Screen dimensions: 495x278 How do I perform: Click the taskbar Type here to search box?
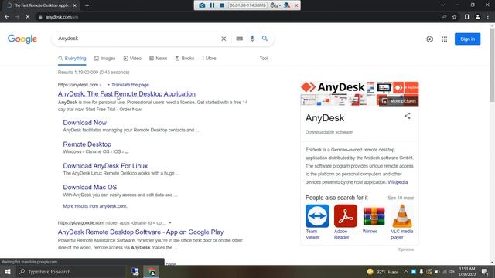[x=70, y=272]
